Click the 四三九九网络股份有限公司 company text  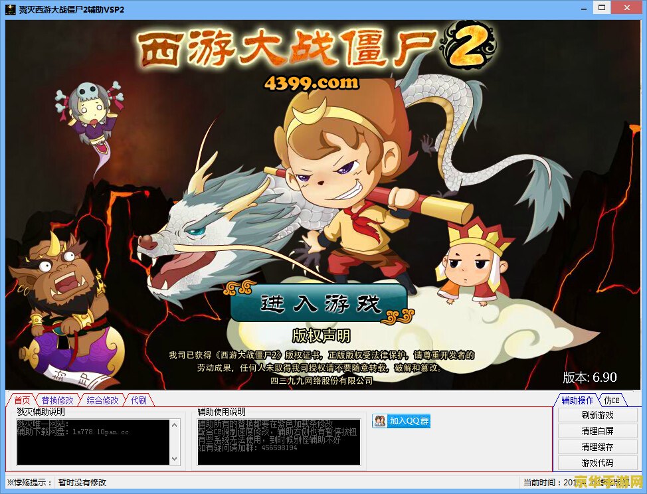click(322, 380)
